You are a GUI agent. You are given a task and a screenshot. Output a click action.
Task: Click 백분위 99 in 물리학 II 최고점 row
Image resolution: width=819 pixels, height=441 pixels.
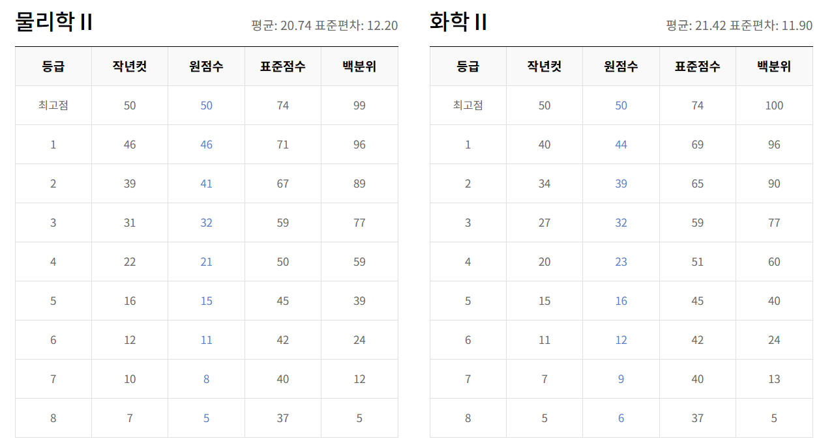click(x=359, y=106)
